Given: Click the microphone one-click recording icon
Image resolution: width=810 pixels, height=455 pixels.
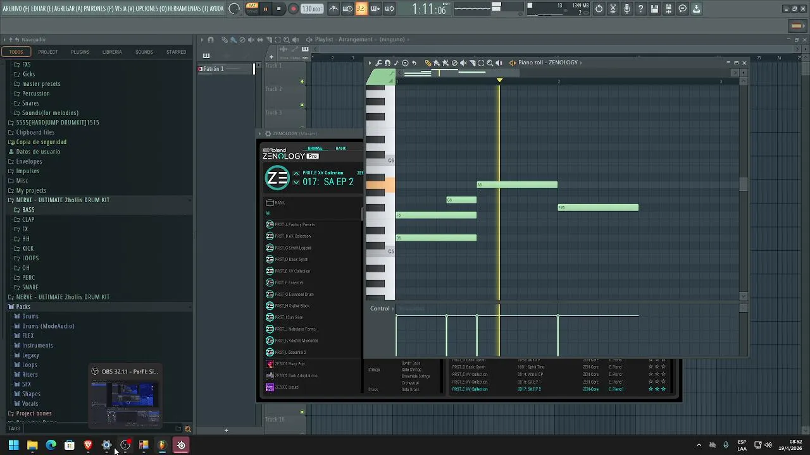Looking at the screenshot, I should pos(626,9).
